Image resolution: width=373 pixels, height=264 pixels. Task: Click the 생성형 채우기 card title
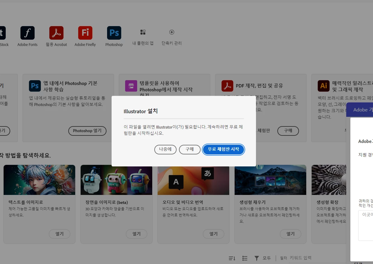[x=252, y=202]
